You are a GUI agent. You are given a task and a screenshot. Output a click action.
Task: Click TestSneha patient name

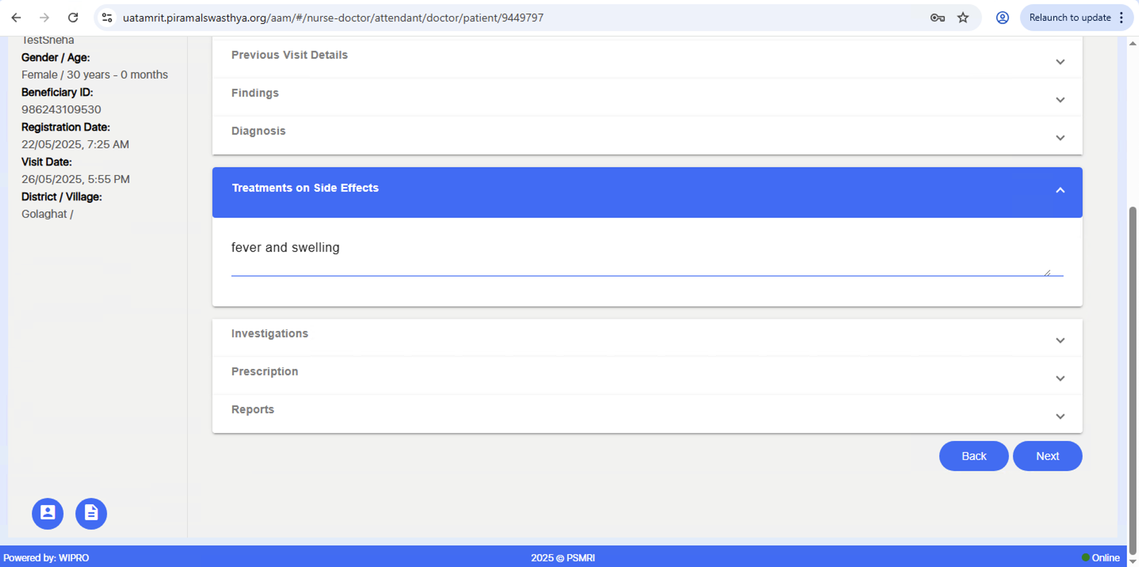click(47, 40)
